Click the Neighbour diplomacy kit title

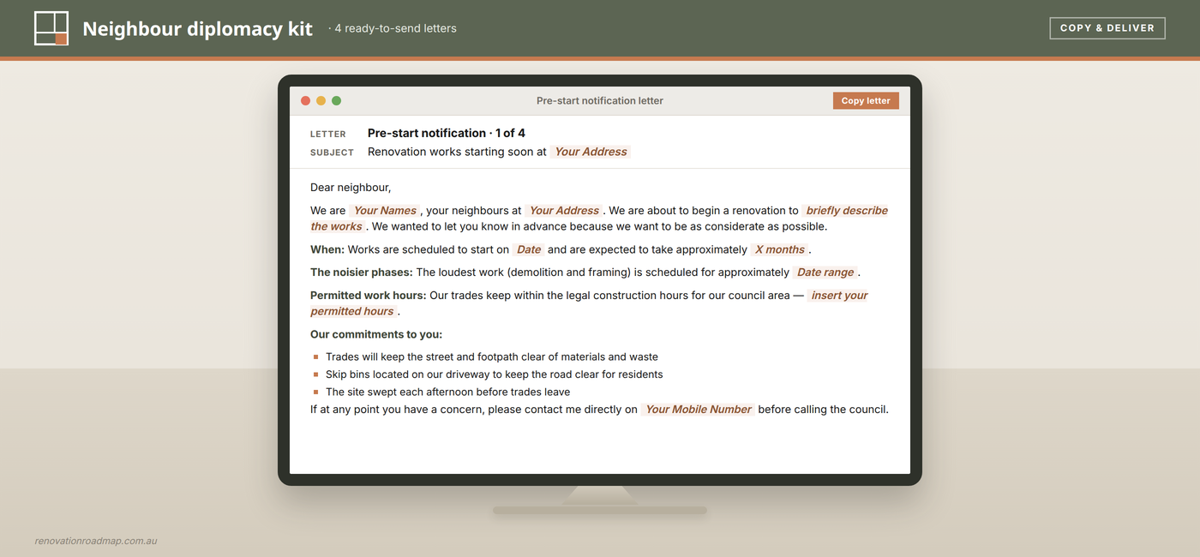point(198,28)
